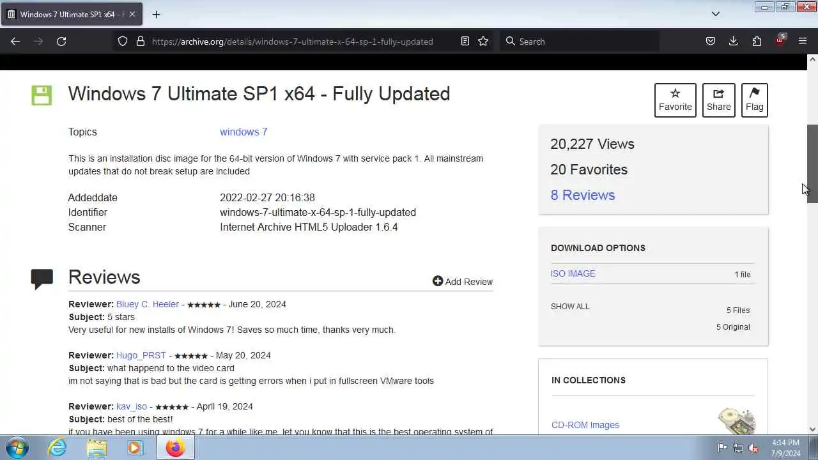Click the page title heading
This screenshot has height=460, width=818.
click(259, 93)
